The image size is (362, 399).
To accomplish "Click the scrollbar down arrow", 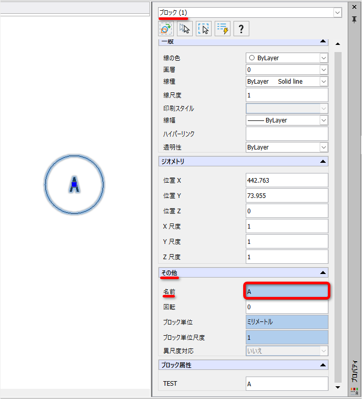I will point(338,388).
